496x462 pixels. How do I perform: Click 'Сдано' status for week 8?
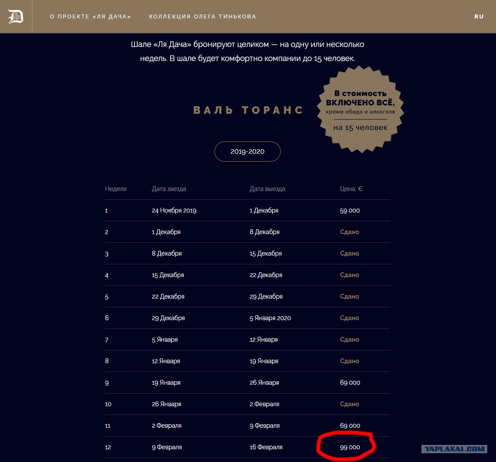click(x=349, y=361)
